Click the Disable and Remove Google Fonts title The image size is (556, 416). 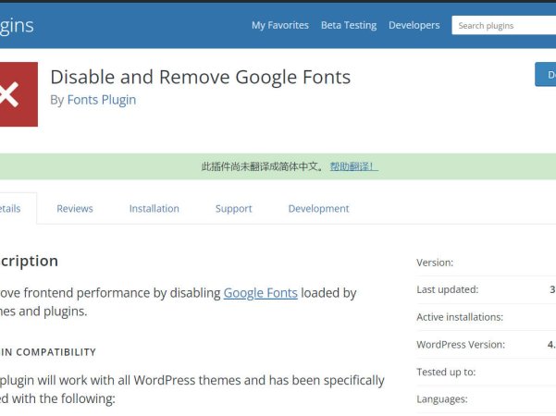pos(200,77)
